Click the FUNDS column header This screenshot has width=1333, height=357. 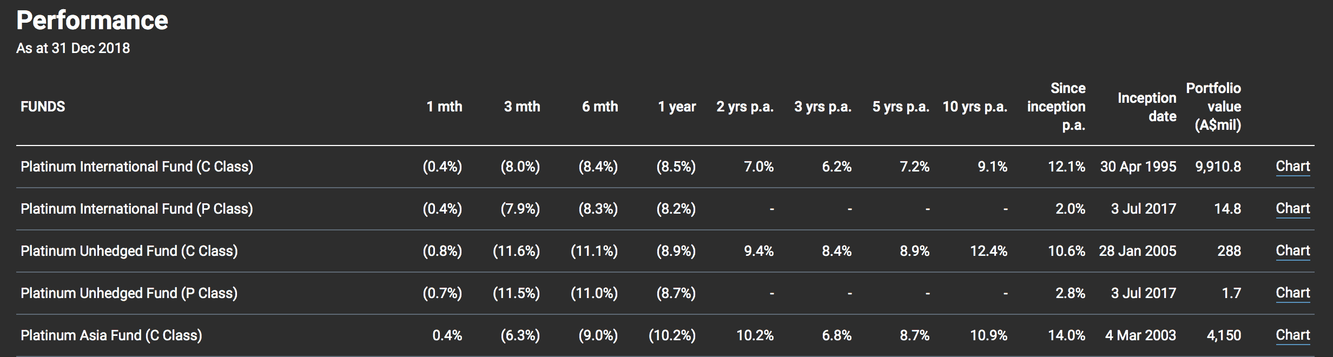click(43, 107)
